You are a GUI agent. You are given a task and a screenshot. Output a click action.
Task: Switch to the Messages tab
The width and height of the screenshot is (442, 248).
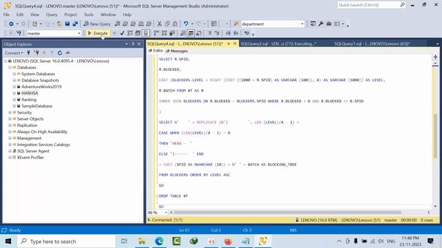click(x=177, y=51)
